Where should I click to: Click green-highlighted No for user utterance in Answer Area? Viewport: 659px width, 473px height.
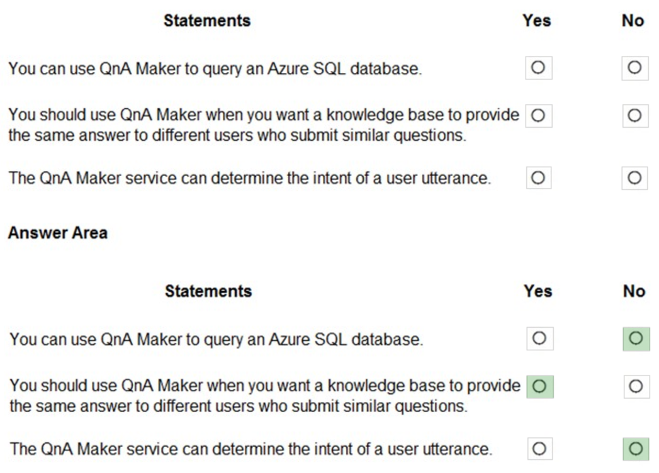[x=636, y=449]
